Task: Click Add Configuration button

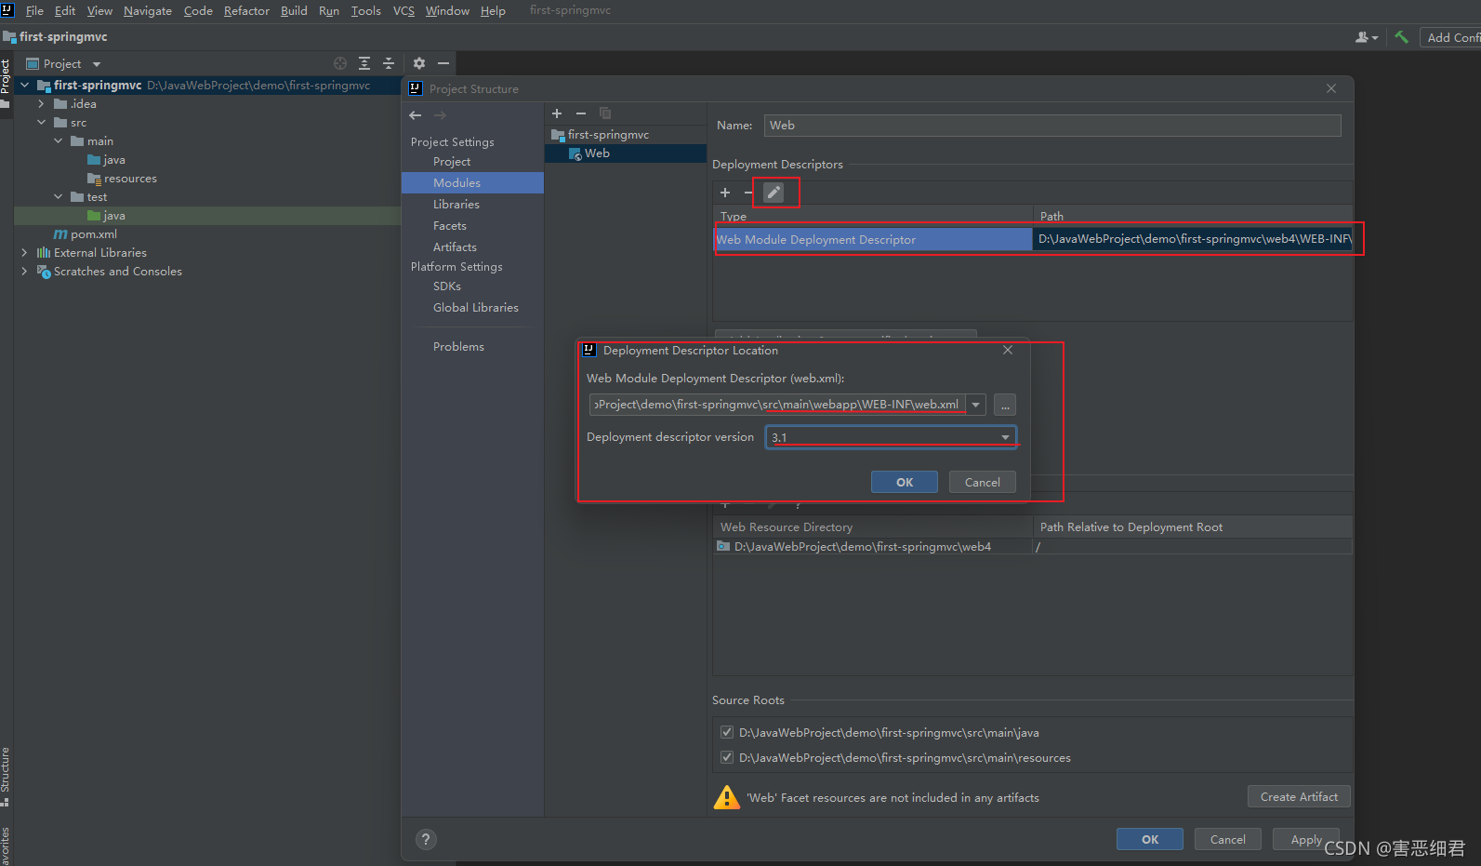Action: (x=1451, y=37)
